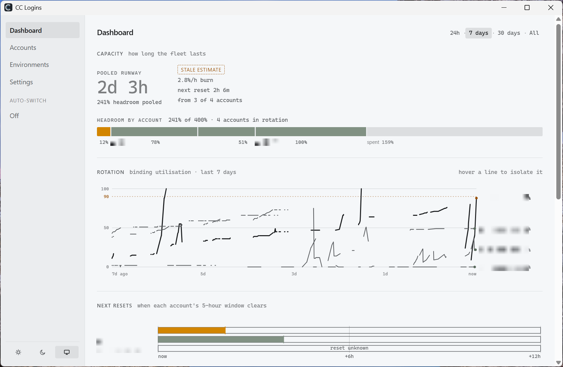Click the '+6h' reset axis label
Viewport: 563px width, 367px height.
[349, 356]
